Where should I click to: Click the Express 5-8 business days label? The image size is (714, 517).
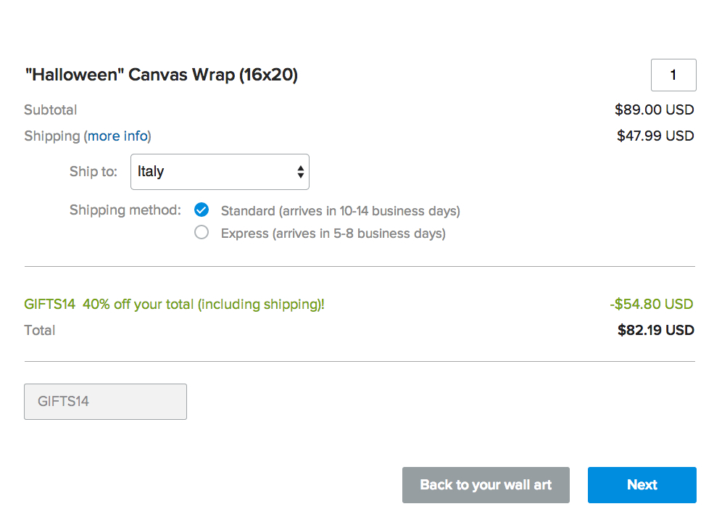point(333,233)
